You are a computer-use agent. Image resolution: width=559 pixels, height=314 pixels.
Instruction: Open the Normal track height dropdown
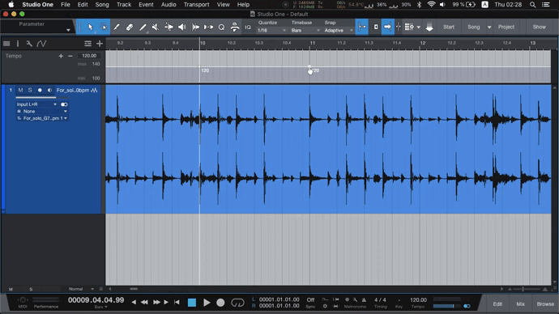coord(81,289)
